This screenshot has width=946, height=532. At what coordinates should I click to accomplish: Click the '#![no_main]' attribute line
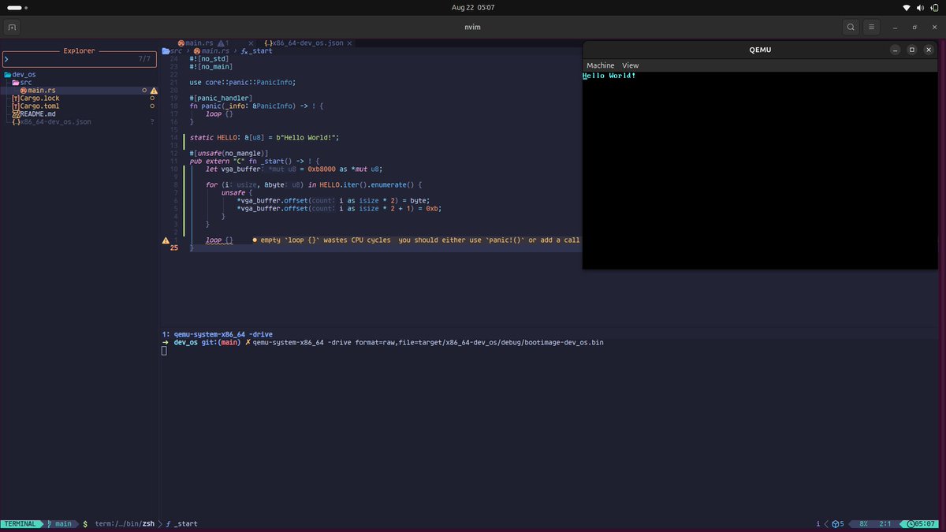coord(210,66)
